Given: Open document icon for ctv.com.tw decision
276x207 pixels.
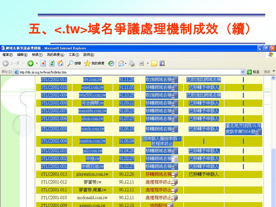Looking at the screenshot, I should click(175, 80).
